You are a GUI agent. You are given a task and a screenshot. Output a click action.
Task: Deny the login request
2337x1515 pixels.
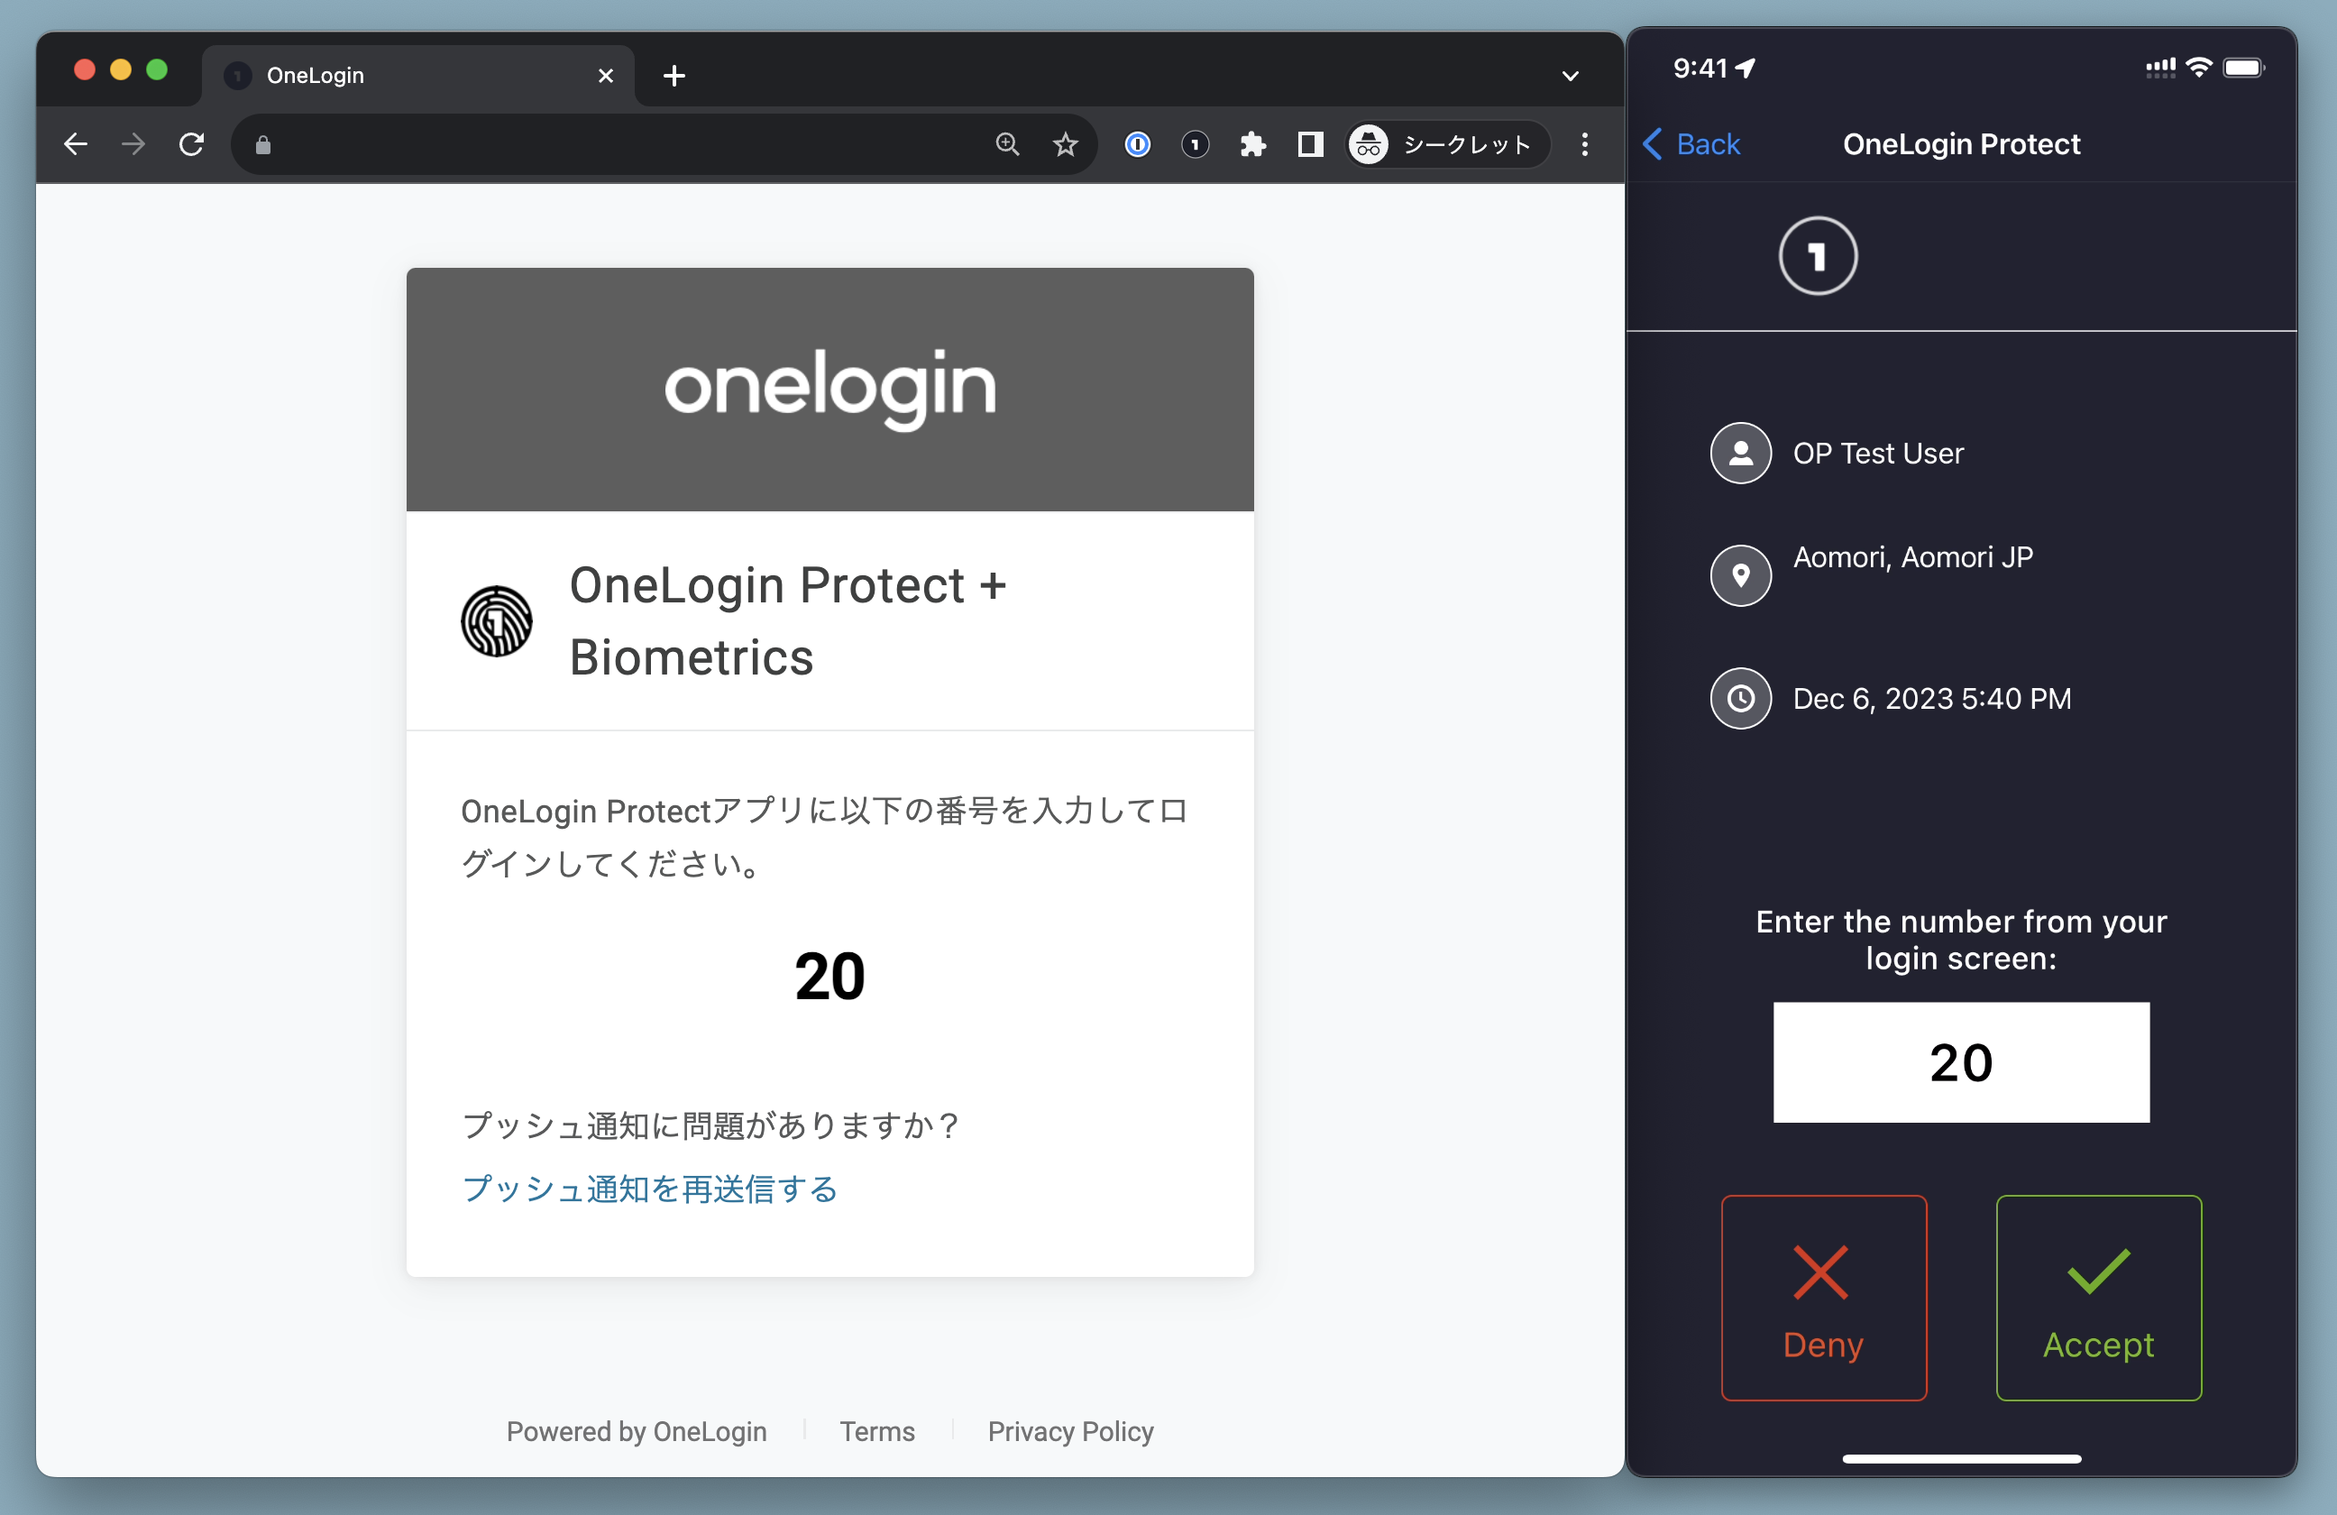pos(1823,1298)
